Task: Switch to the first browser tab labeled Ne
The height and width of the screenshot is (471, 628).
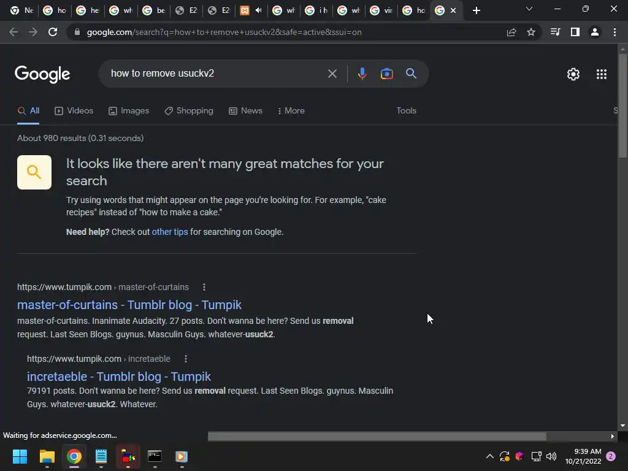Action: 22,11
